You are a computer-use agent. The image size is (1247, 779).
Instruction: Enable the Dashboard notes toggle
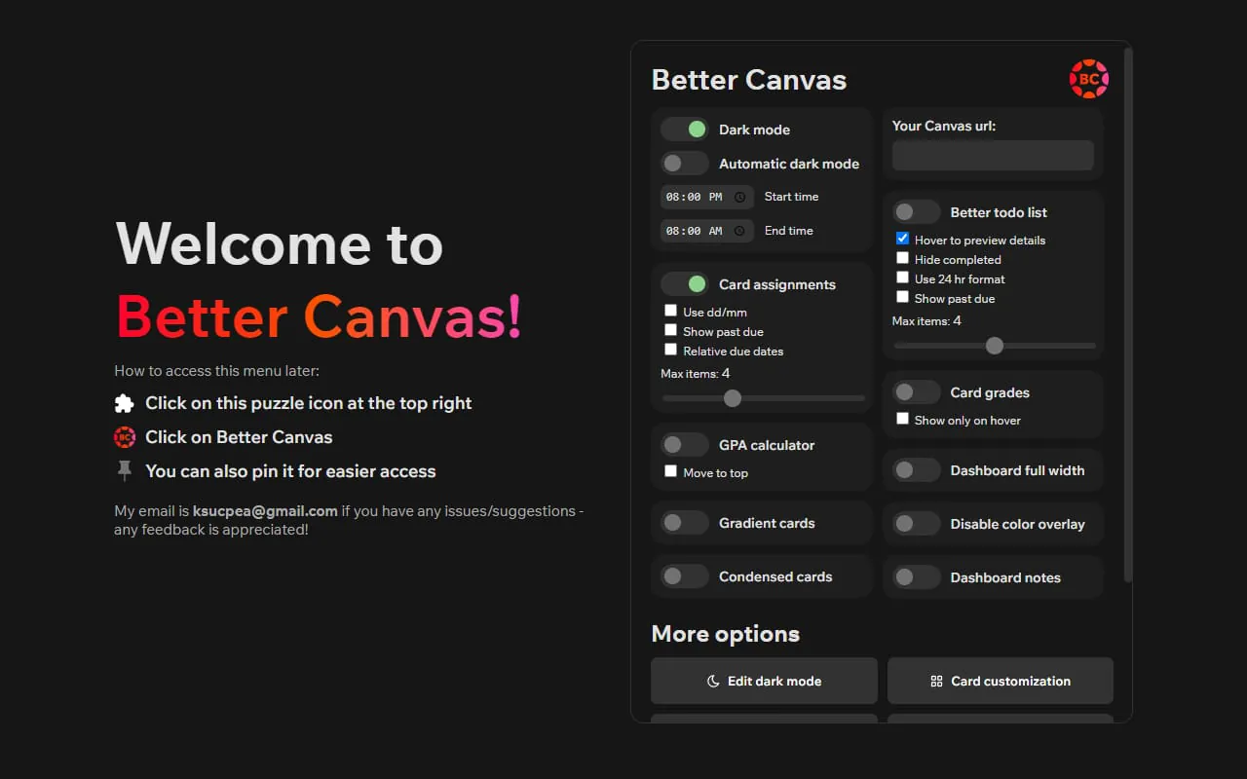916,576
